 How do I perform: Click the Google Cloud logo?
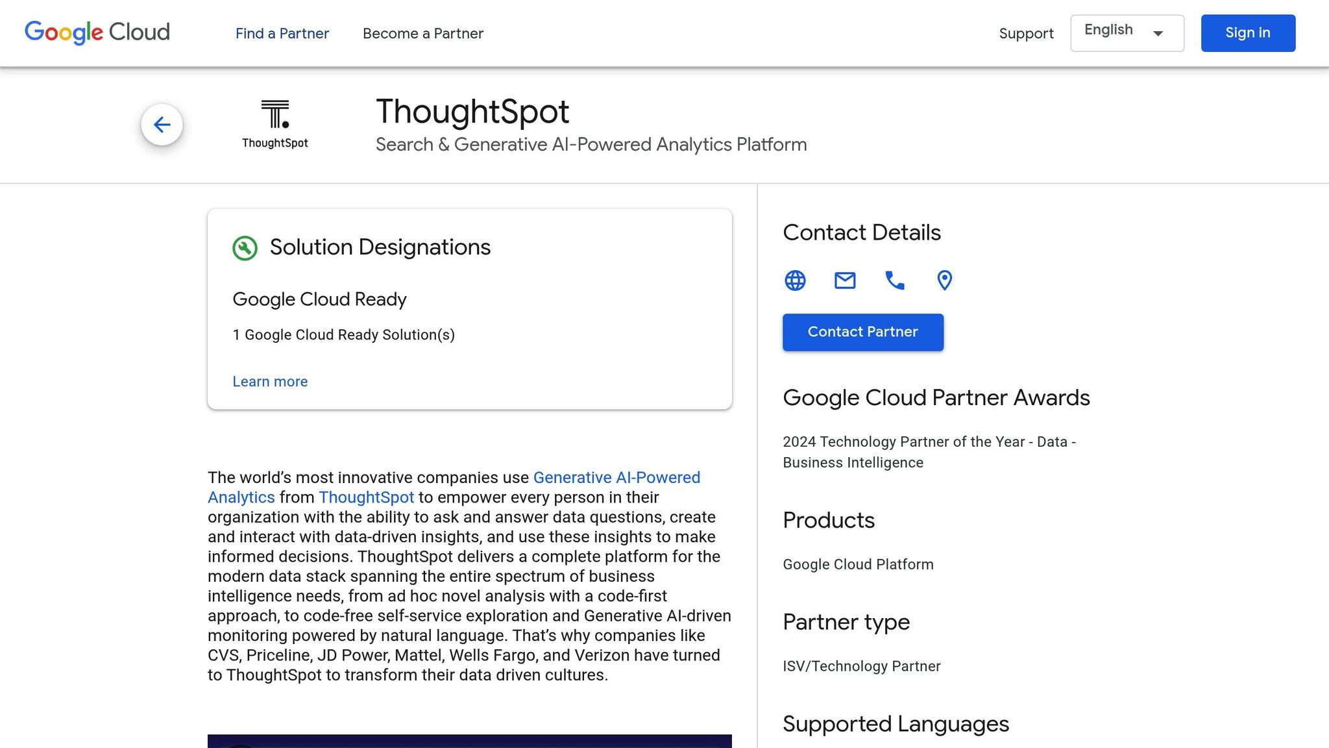(x=96, y=32)
